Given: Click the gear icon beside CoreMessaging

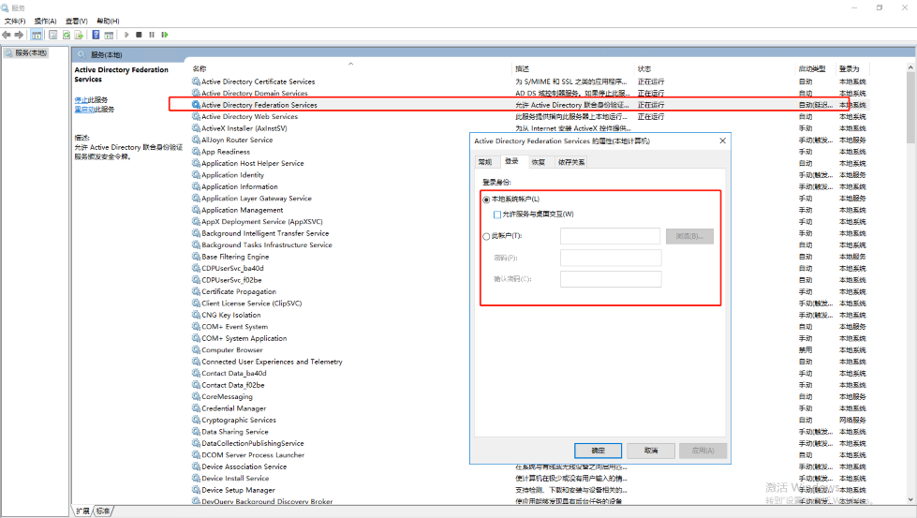Looking at the screenshot, I should [196, 396].
